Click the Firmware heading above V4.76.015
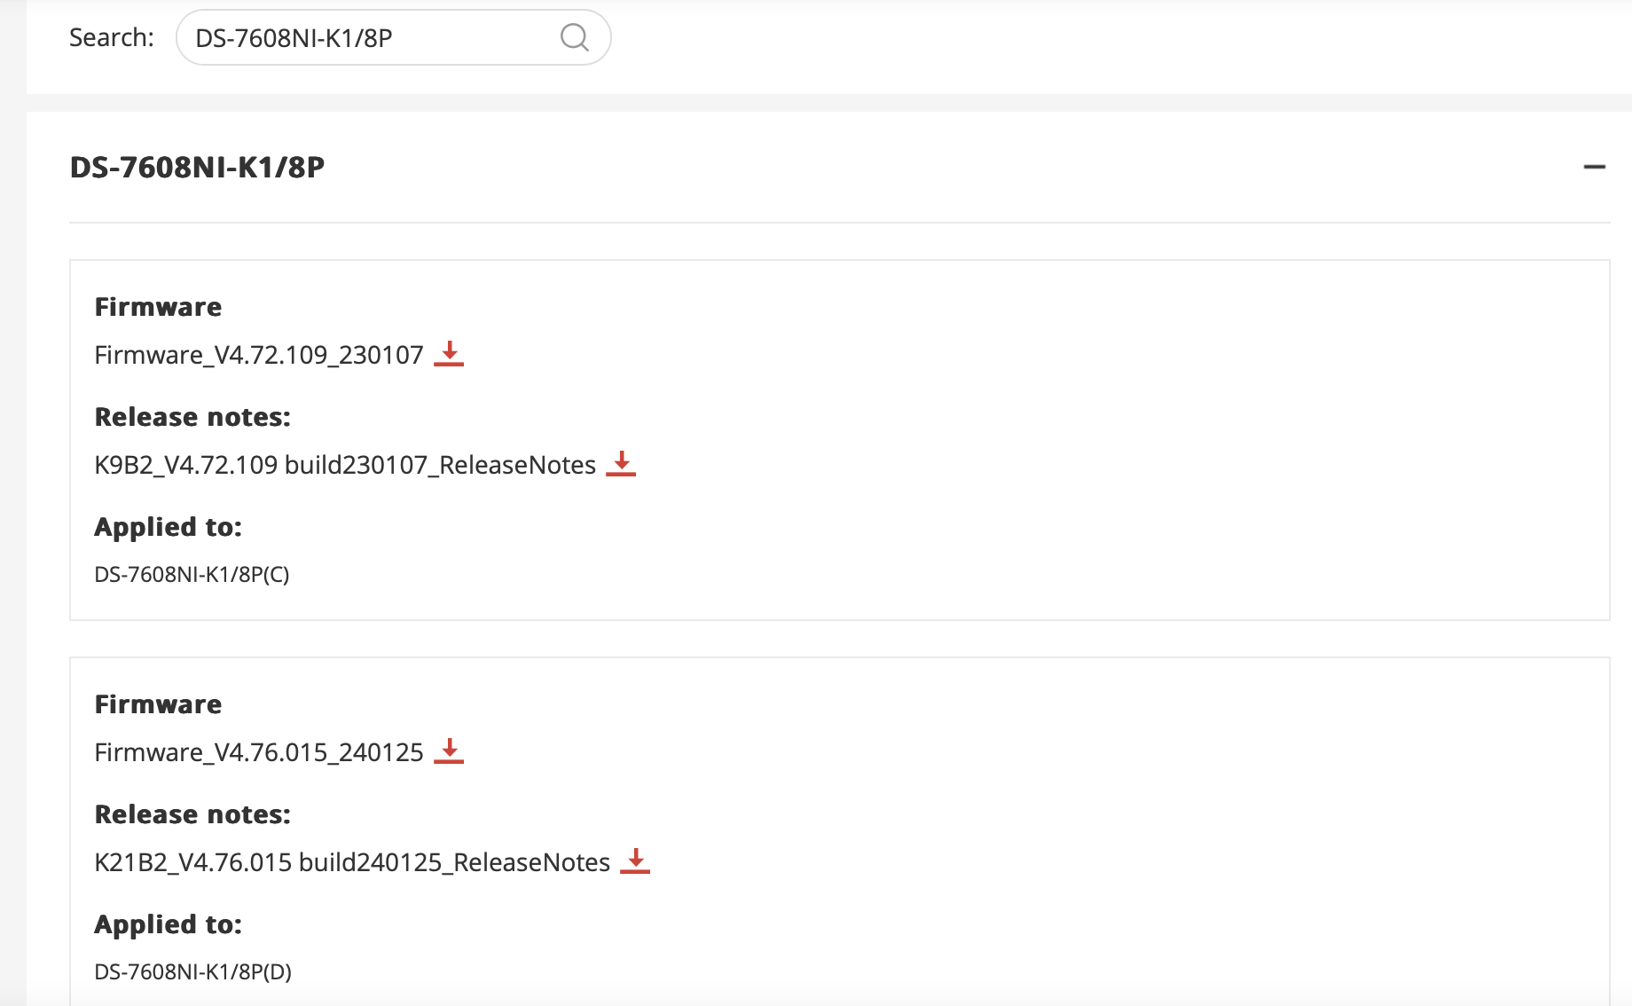The height and width of the screenshot is (1006, 1632). point(158,704)
